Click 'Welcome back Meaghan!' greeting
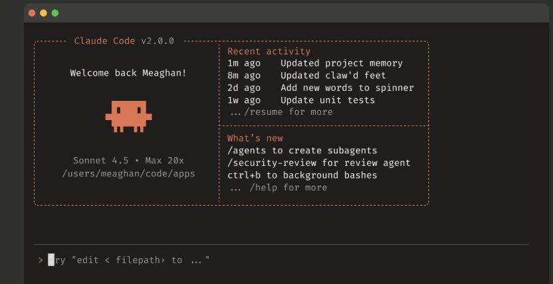The image size is (553, 284). pos(128,73)
